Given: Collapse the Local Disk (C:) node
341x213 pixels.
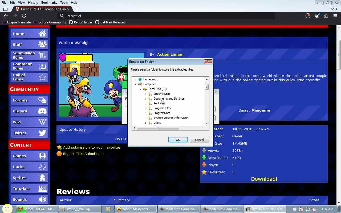Looking at the screenshot, I should tap(140, 89).
